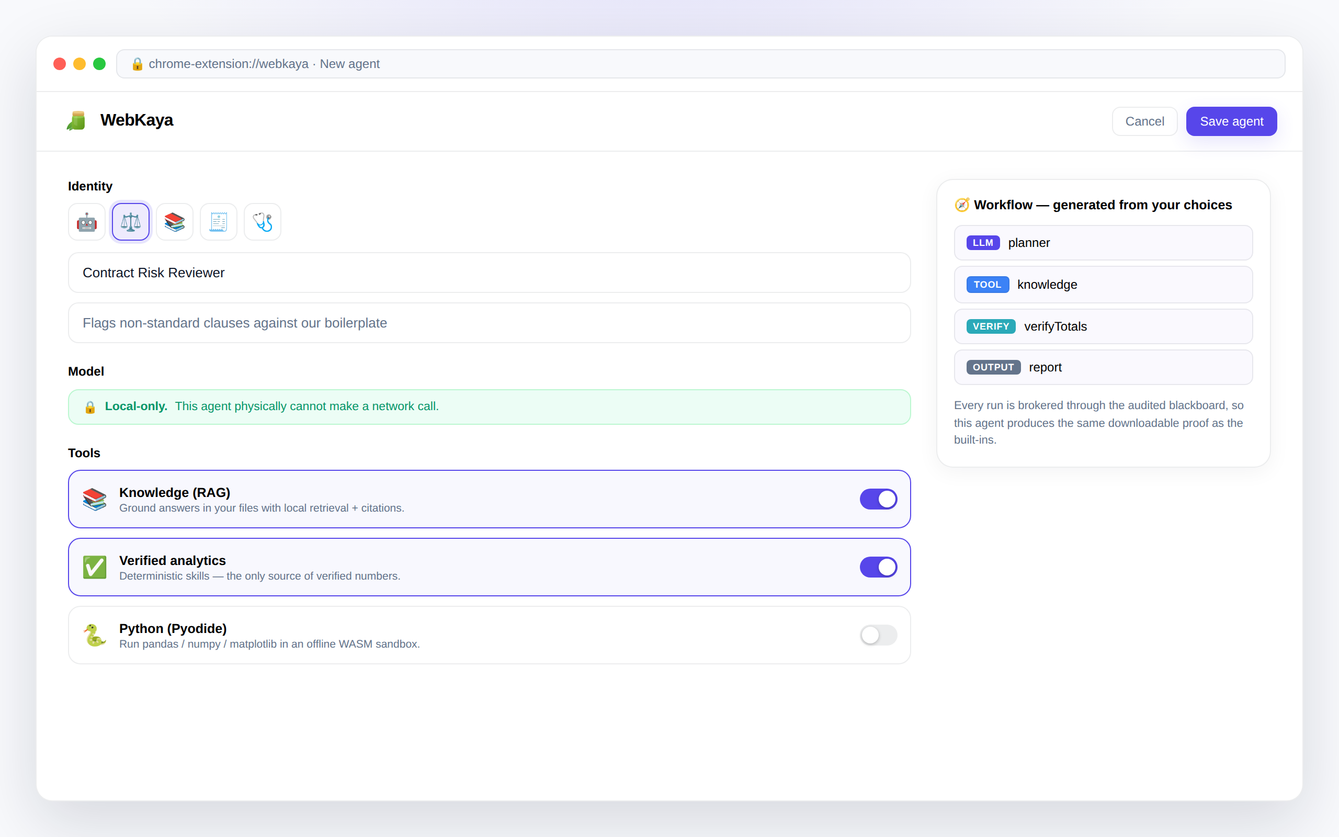
Task: Click the browser address bar
Action: [x=700, y=64]
